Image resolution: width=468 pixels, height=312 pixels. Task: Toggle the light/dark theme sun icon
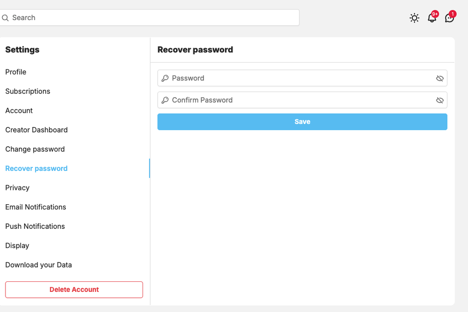point(414,18)
